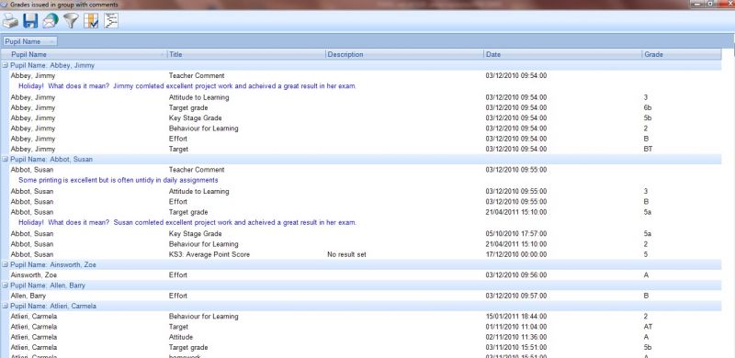Save report with the floppy disk icon
Viewport: 735px width, 358px height.
[x=30, y=21]
